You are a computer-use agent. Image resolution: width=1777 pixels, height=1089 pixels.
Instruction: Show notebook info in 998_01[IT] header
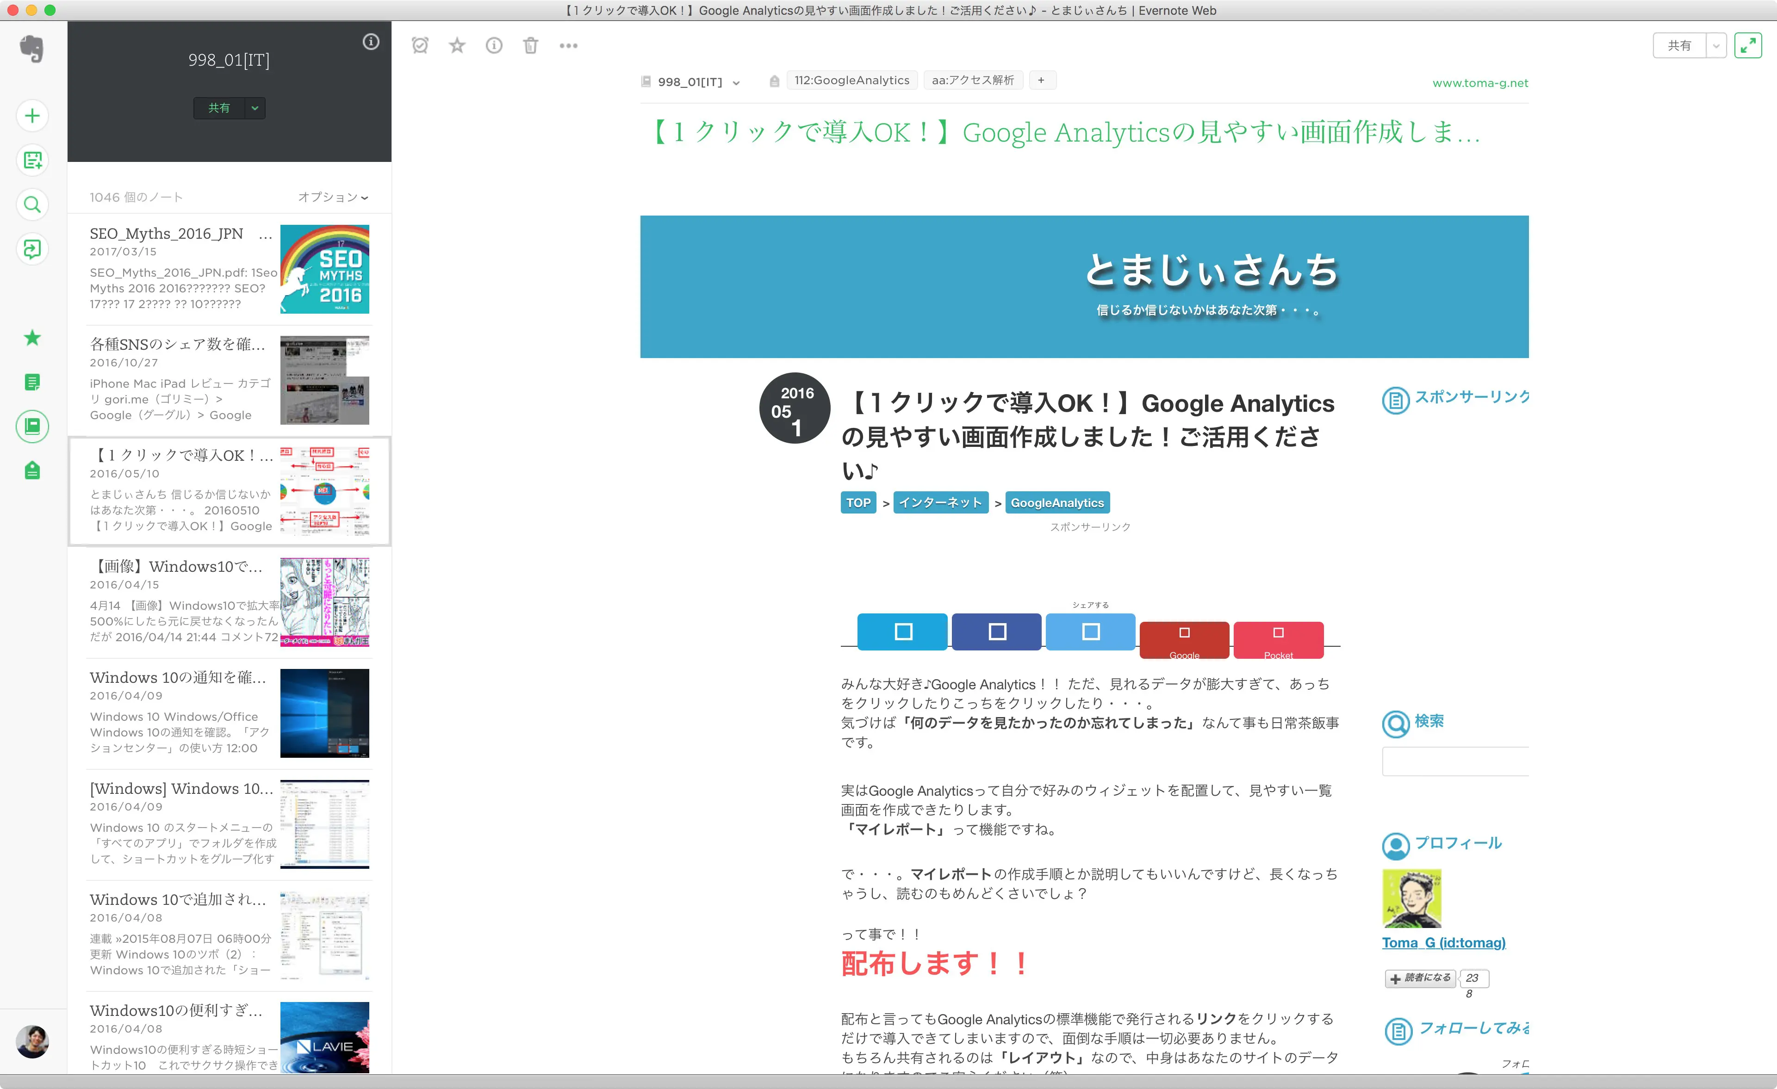(x=371, y=42)
